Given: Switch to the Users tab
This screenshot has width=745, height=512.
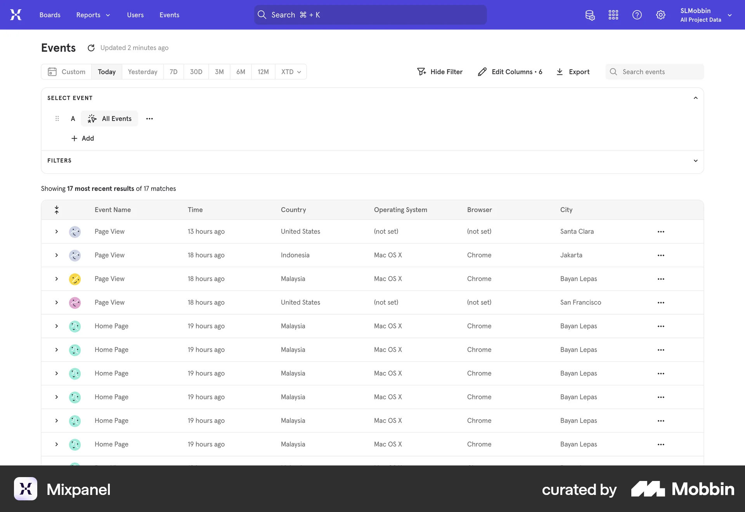Looking at the screenshot, I should point(135,15).
